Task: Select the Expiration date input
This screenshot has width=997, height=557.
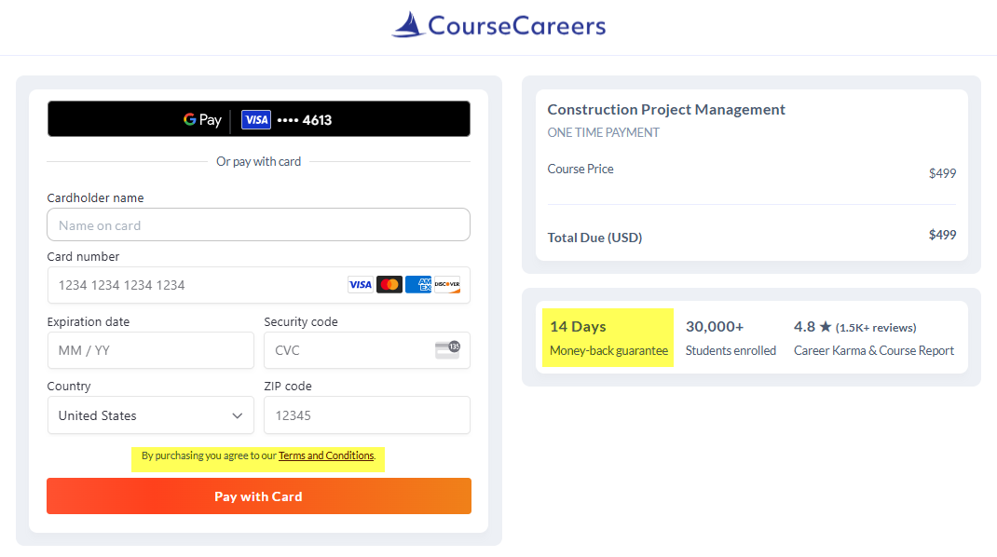Action: (x=150, y=350)
